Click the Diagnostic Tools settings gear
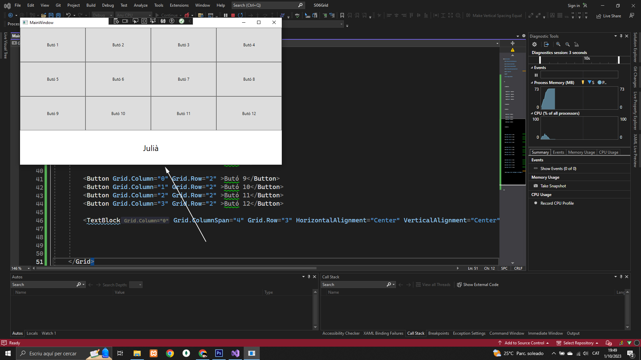Image resolution: width=641 pixels, height=360 pixels. click(535, 44)
